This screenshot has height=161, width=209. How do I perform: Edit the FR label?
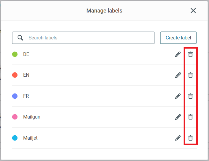[x=178, y=96]
